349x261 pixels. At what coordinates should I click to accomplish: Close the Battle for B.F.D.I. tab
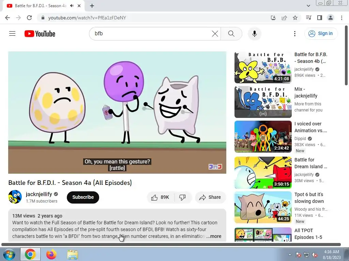[79, 6]
